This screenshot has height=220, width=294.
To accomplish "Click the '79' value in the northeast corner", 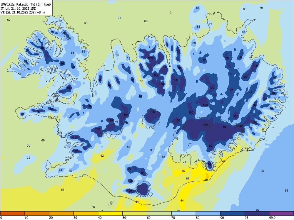I will 261,8.
